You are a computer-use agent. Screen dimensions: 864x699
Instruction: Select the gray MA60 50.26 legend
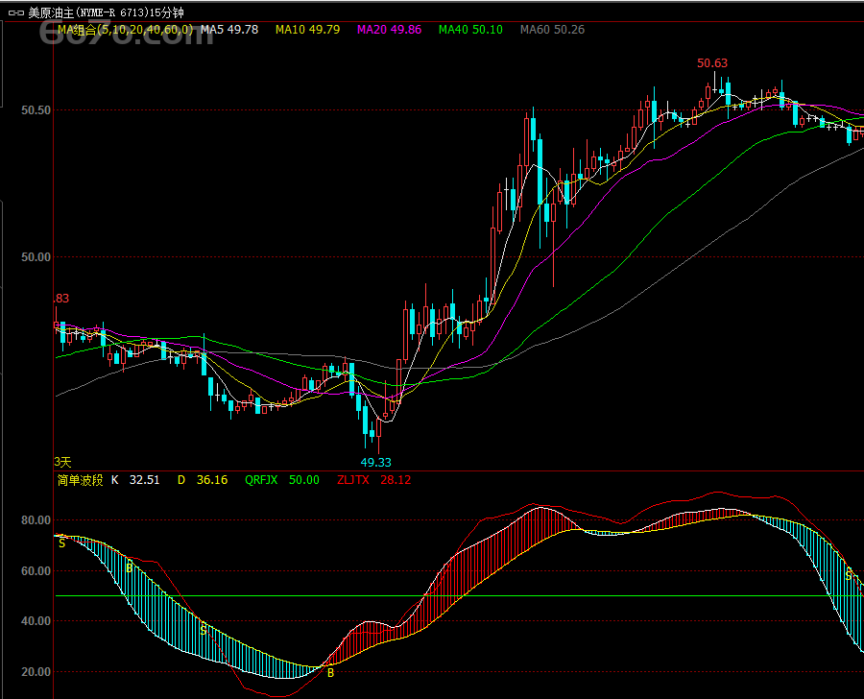552,30
